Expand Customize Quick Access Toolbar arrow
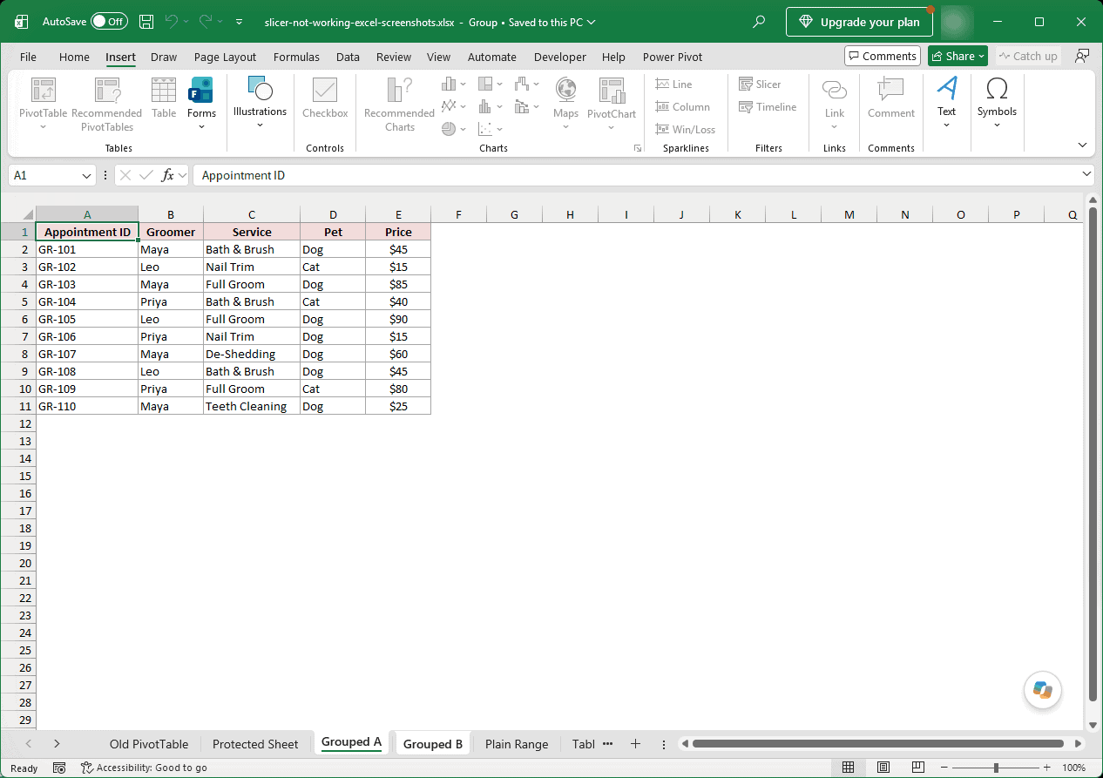Image resolution: width=1103 pixels, height=778 pixels. click(239, 22)
